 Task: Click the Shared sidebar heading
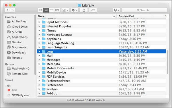tap(9, 80)
